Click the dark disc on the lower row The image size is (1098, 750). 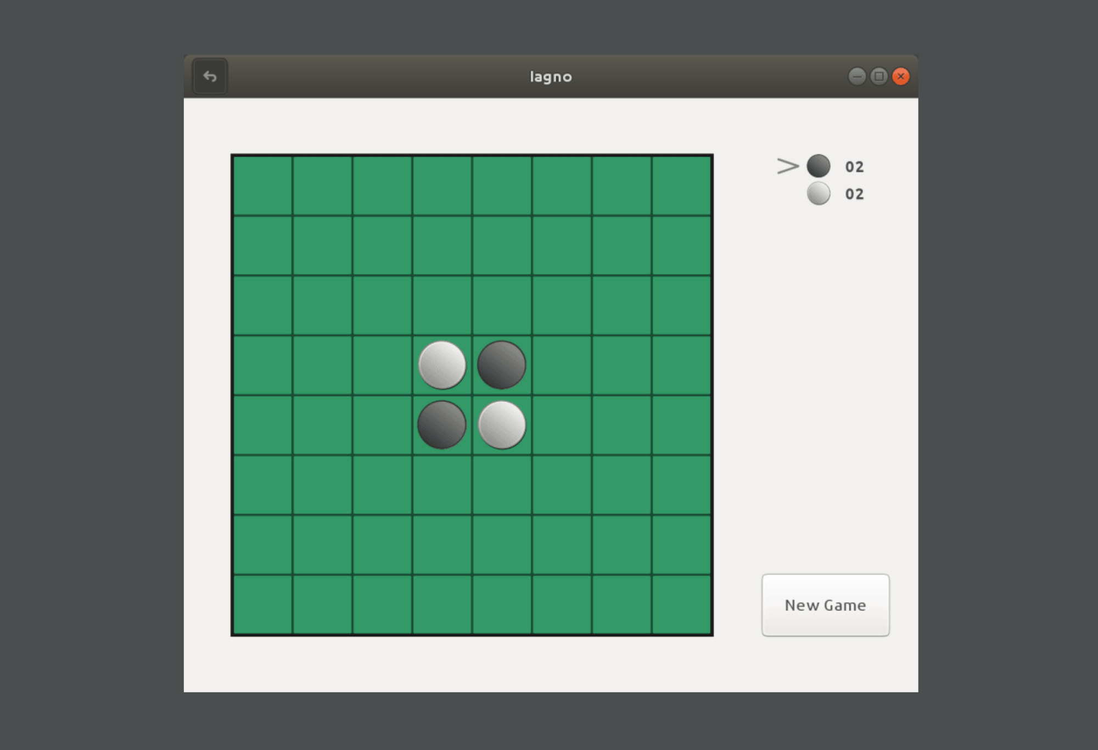(442, 425)
